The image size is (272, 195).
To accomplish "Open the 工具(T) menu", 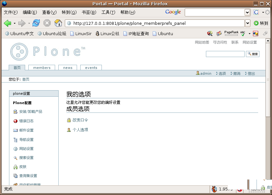I will tap(108, 12).
